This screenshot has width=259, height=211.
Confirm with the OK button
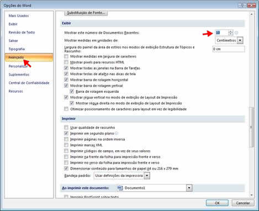click(x=217, y=203)
